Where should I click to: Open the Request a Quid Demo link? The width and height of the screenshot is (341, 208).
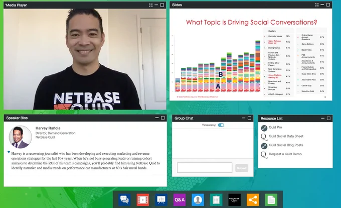285,154
